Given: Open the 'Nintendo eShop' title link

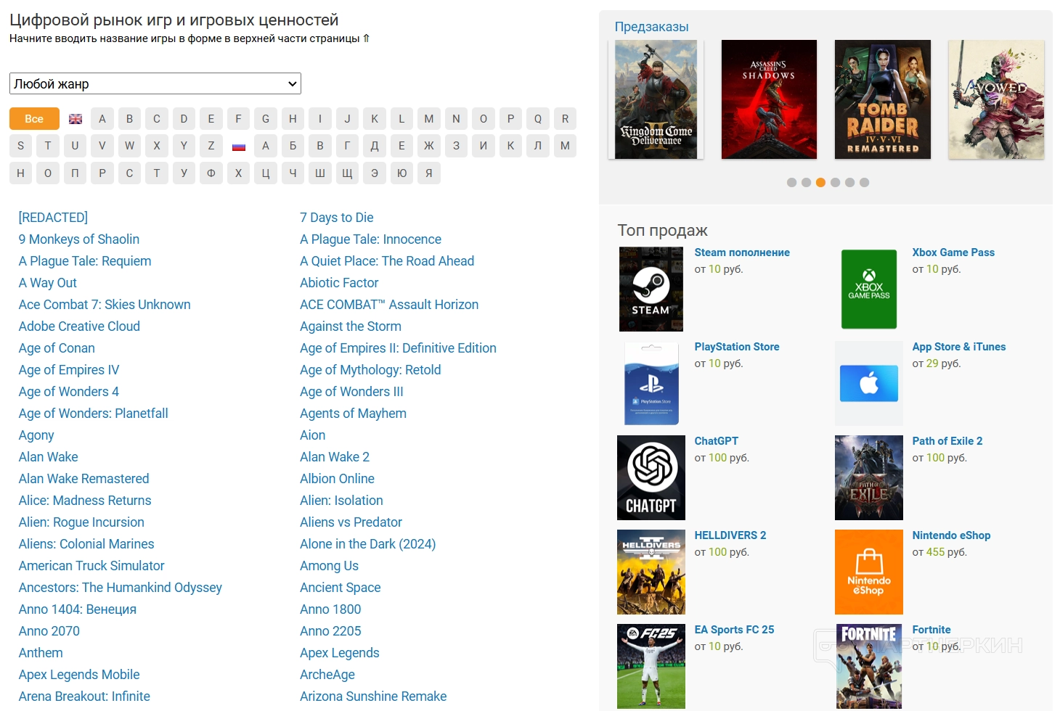Looking at the screenshot, I should click(x=951, y=535).
